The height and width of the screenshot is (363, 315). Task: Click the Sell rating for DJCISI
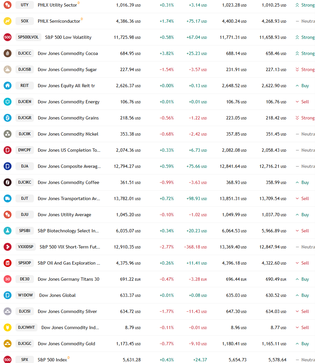point(302,311)
